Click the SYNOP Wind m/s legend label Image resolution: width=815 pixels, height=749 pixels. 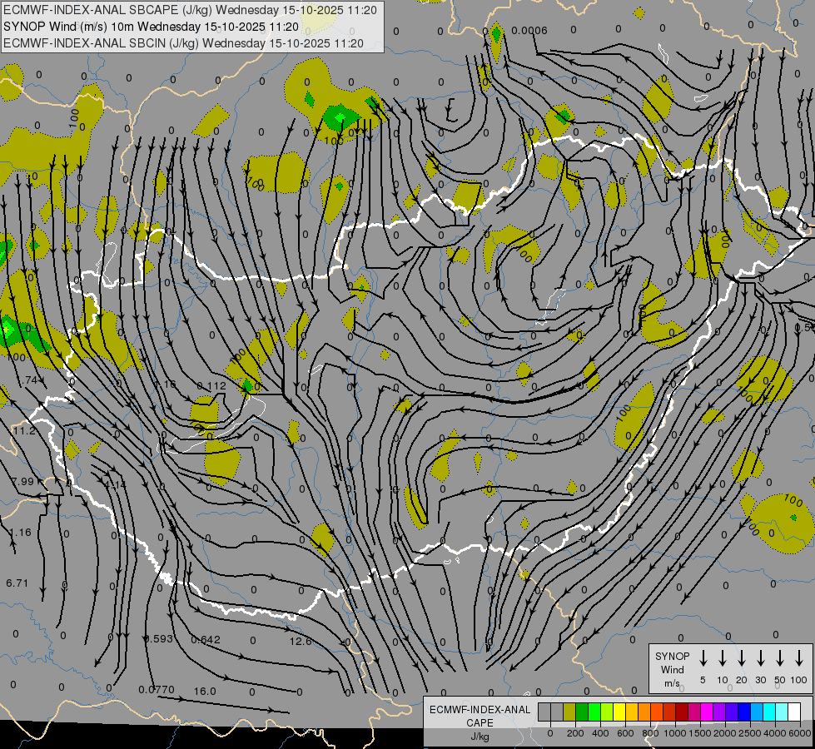(672, 669)
